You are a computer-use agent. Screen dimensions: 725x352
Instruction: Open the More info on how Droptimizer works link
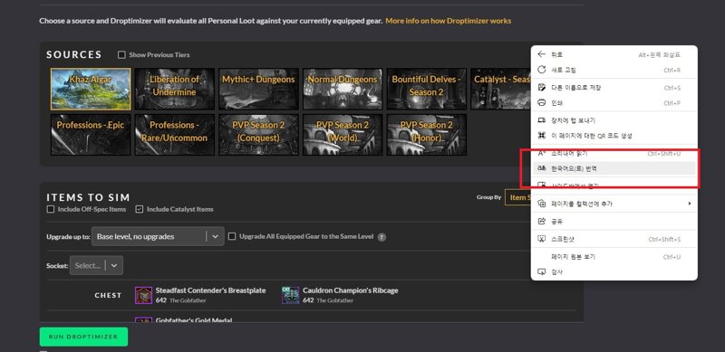(x=449, y=21)
